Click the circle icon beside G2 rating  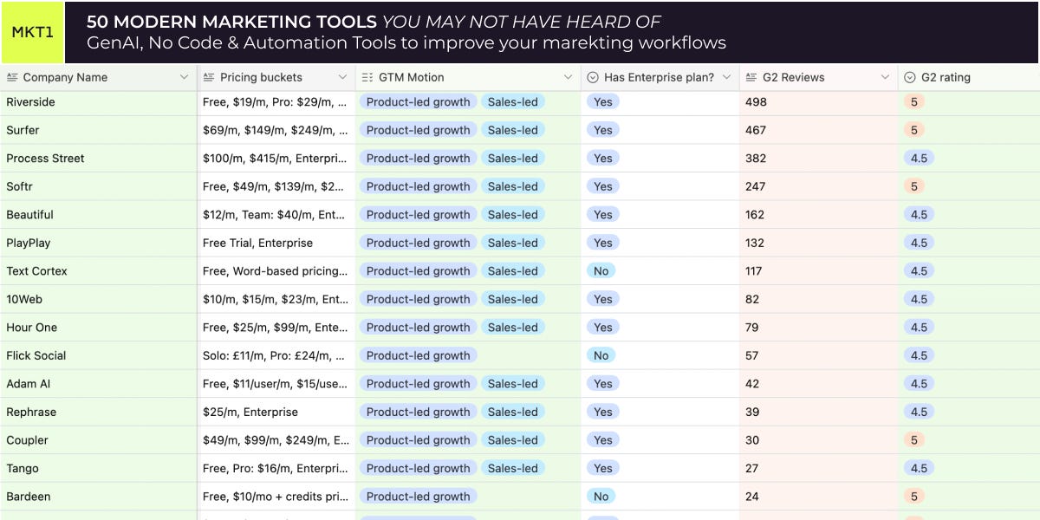coord(909,77)
